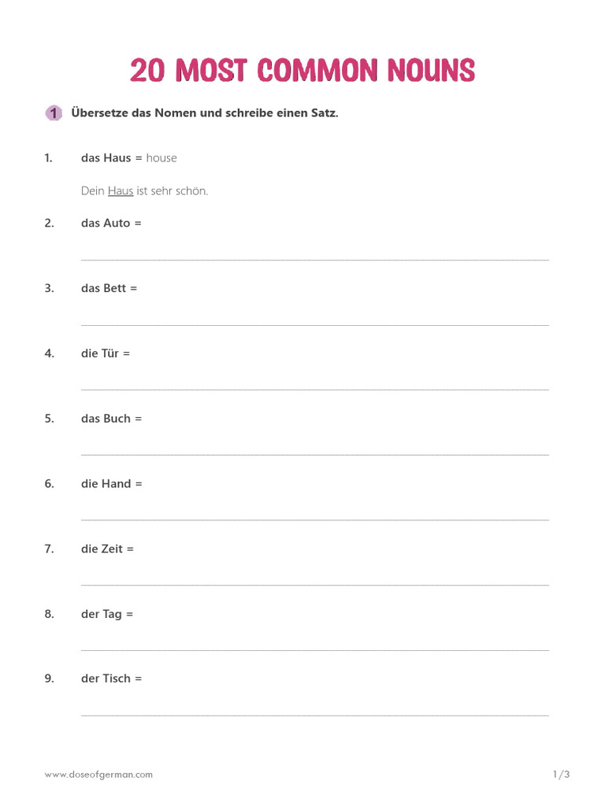Click the word house translation
Viewport: 605px width, 806px height.
161,158
